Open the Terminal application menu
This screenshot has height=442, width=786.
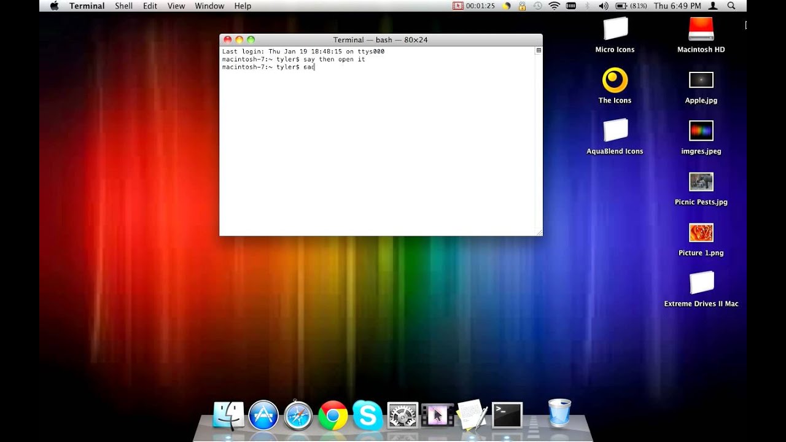click(87, 6)
